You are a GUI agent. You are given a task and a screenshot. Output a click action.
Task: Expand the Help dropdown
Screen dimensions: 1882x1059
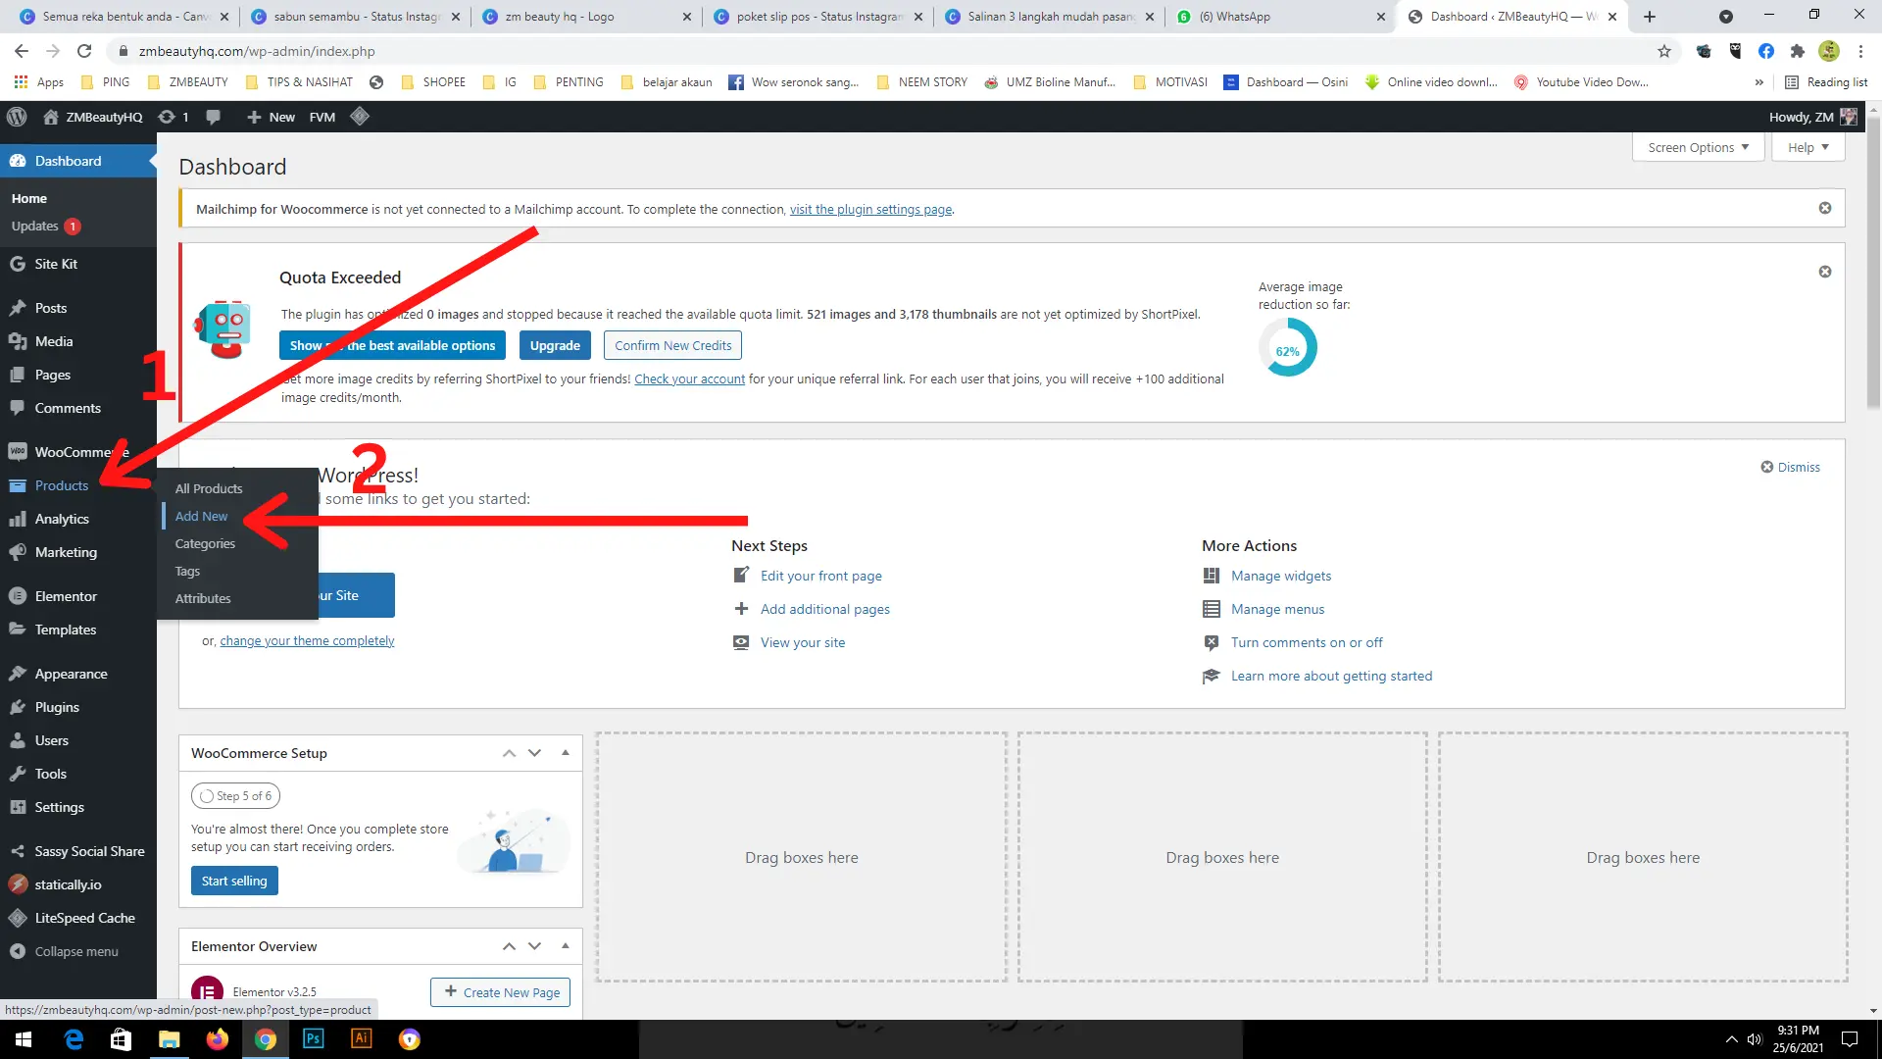tap(1808, 147)
